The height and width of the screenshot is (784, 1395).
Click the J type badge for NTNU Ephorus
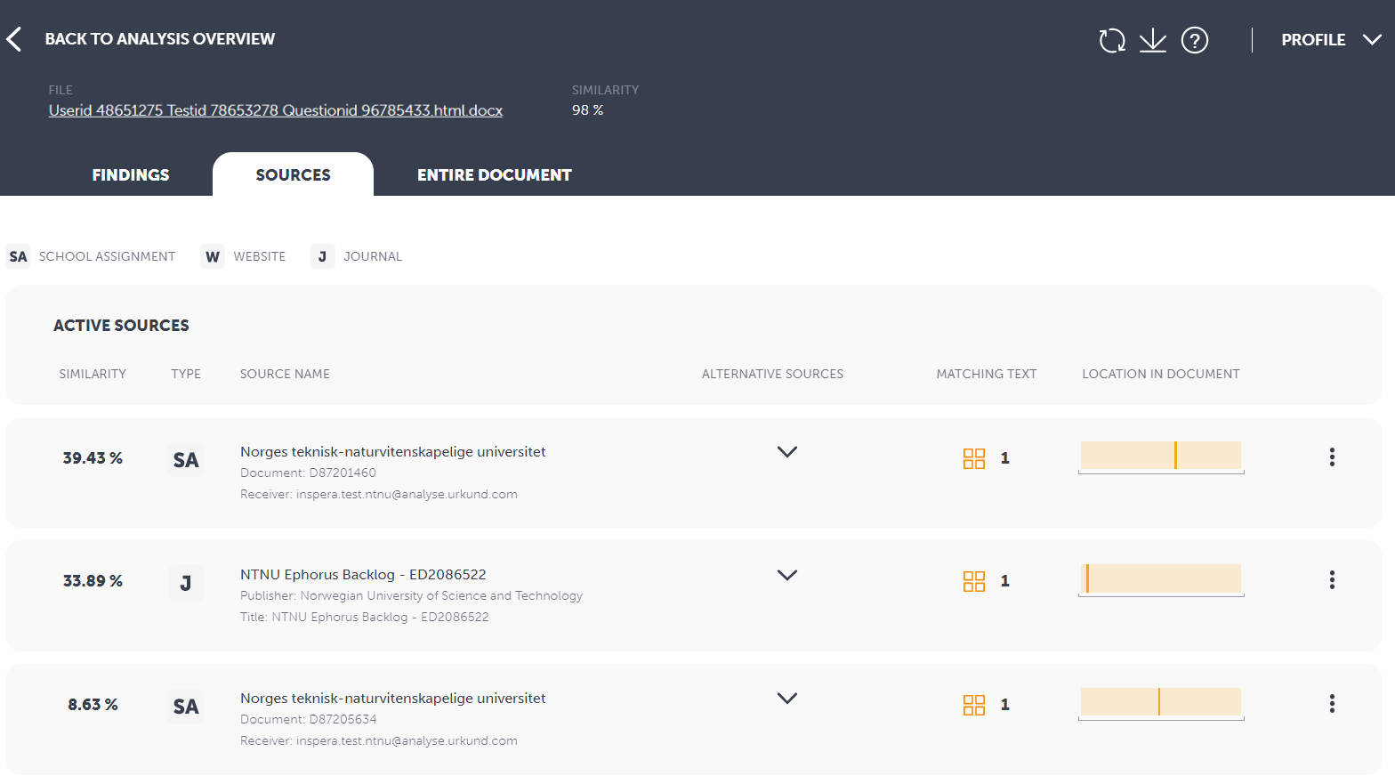186,583
